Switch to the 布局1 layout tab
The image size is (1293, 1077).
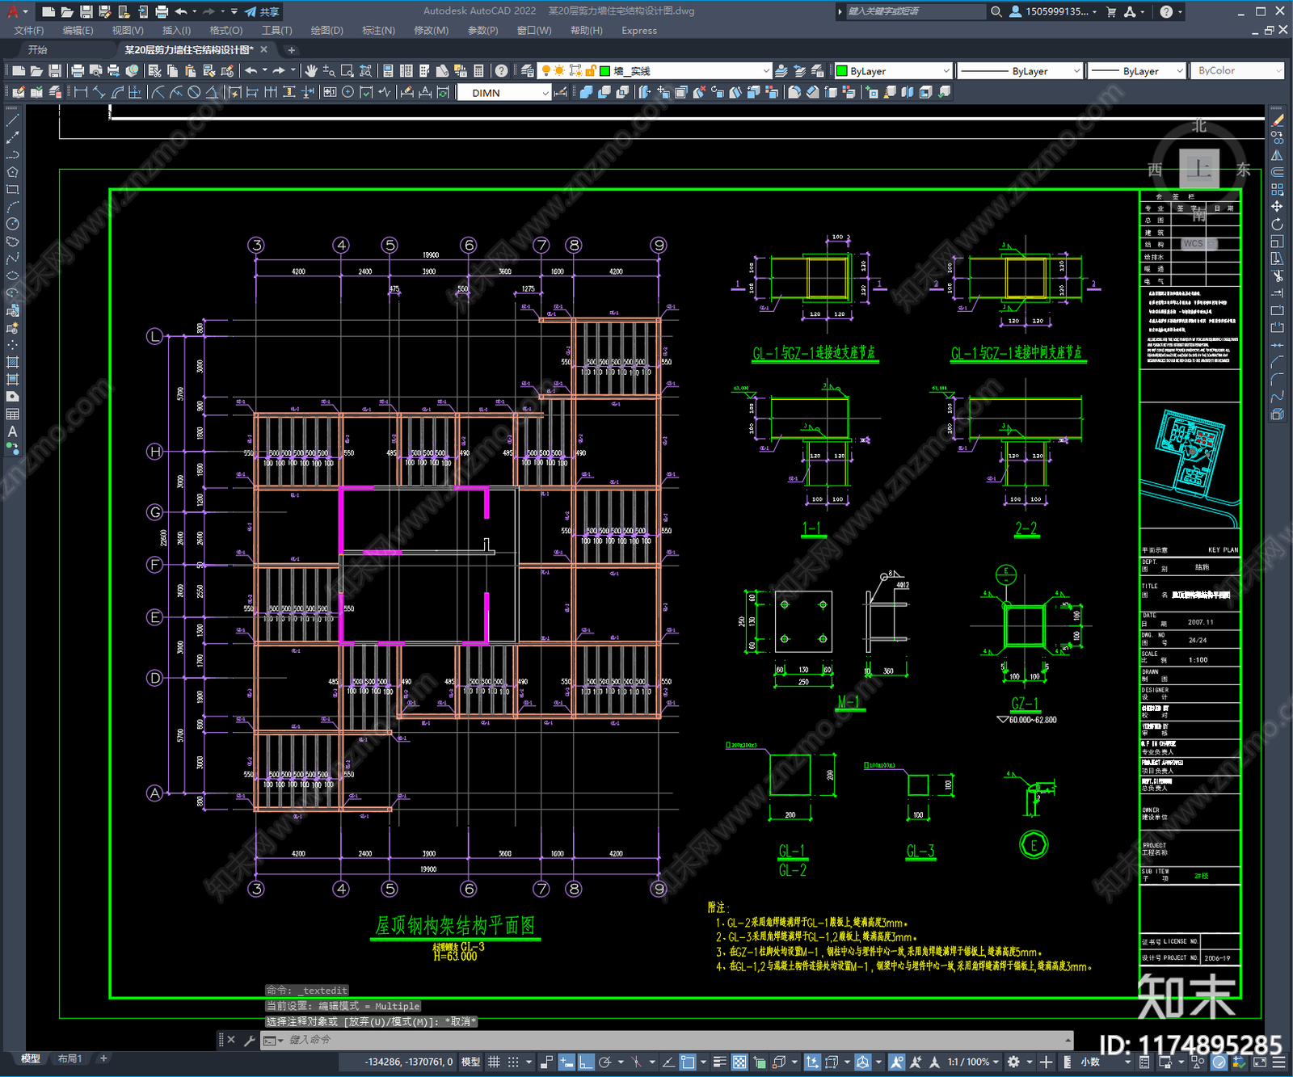[69, 1058]
